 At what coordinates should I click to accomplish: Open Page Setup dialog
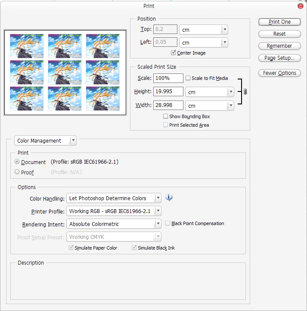pos(279,58)
